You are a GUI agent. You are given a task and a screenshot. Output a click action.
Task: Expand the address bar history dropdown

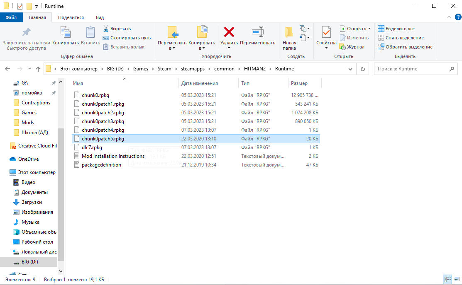click(351, 69)
